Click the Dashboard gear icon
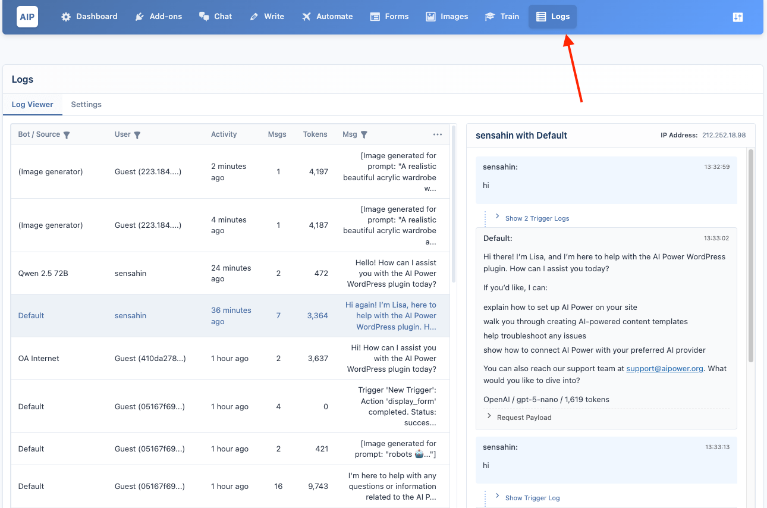Screen dimensions: 767x508 66,17
